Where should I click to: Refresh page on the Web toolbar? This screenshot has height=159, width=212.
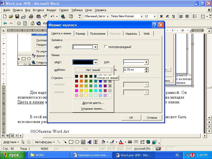[25, 23]
